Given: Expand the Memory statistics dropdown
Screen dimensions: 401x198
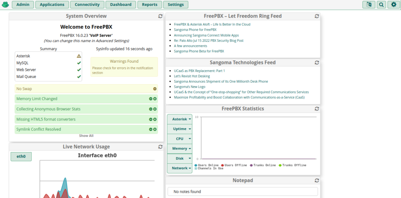Looking at the screenshot, I should point(179,148).
